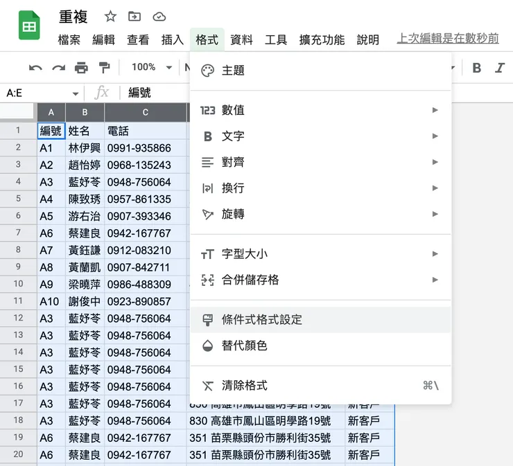Click the document title 重複
Screen dimensions: 513x466
point(73,17)
